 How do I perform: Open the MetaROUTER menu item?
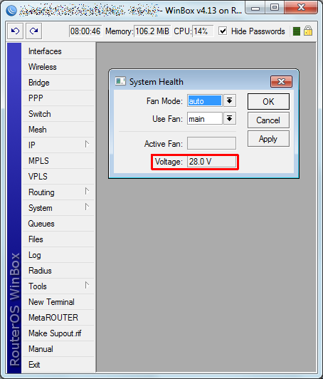point(58,318)
